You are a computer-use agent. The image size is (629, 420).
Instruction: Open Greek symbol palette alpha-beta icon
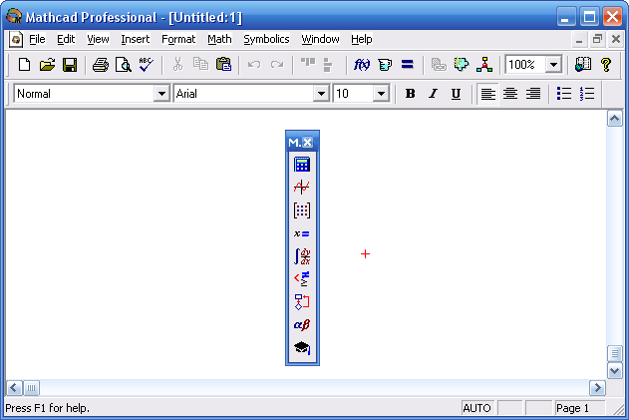coord(302,325)
